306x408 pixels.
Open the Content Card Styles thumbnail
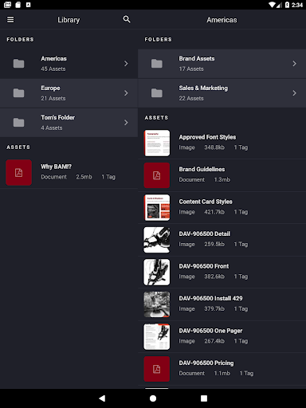pos(157,208)
